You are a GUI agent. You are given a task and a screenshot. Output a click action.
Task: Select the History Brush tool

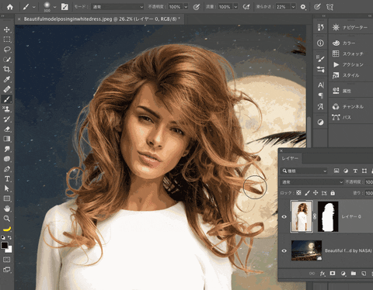(x=7, y=119)
